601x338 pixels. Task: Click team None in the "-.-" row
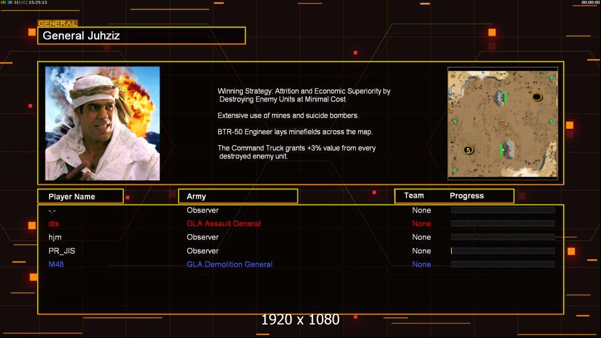(x=421, y=210)
